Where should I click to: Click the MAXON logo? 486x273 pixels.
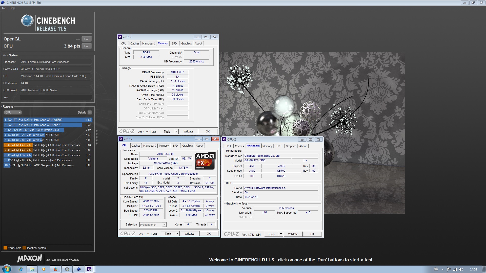pyautogui.click(x=30, y=258)
